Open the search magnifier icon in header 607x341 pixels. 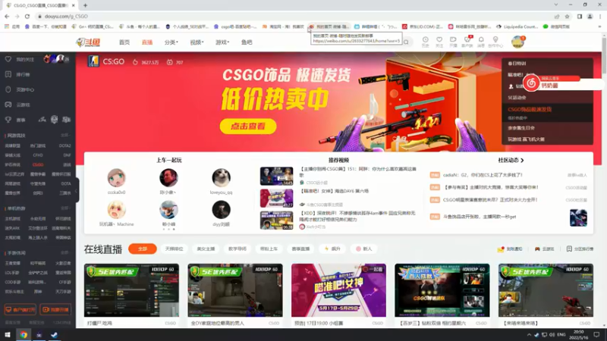coord(406,42)
